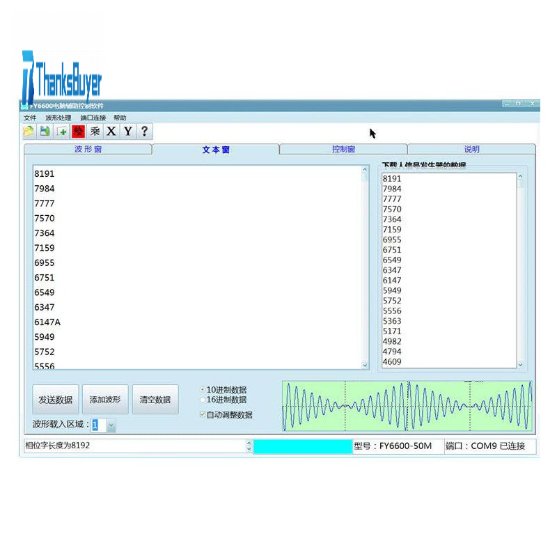Switch to the 控制窗 tab
The width and height of the screenshot is (557, 557).
[x=343, y=149]
